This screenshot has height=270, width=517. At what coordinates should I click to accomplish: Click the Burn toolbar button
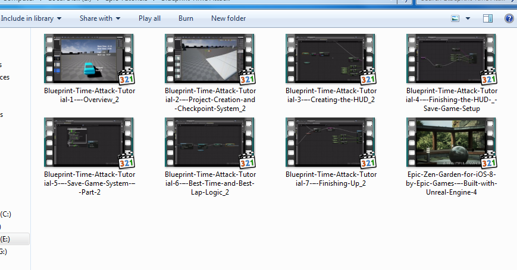point(186,18)
